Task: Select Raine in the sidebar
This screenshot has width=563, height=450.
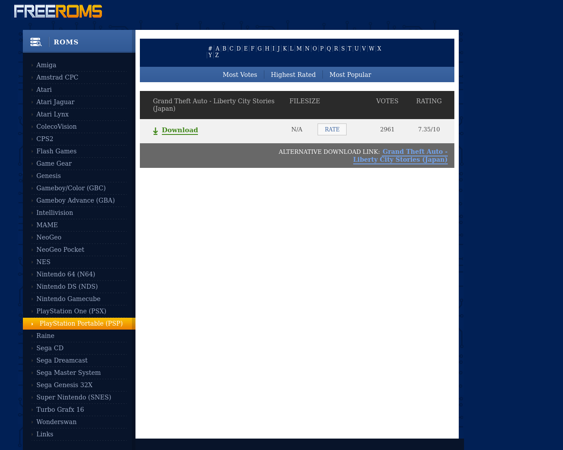Action: (x=45, y=336)
